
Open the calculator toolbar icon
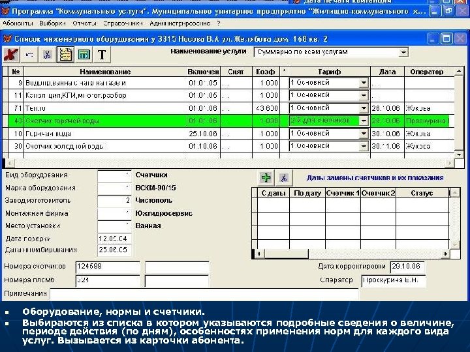[x=84, y=55]
